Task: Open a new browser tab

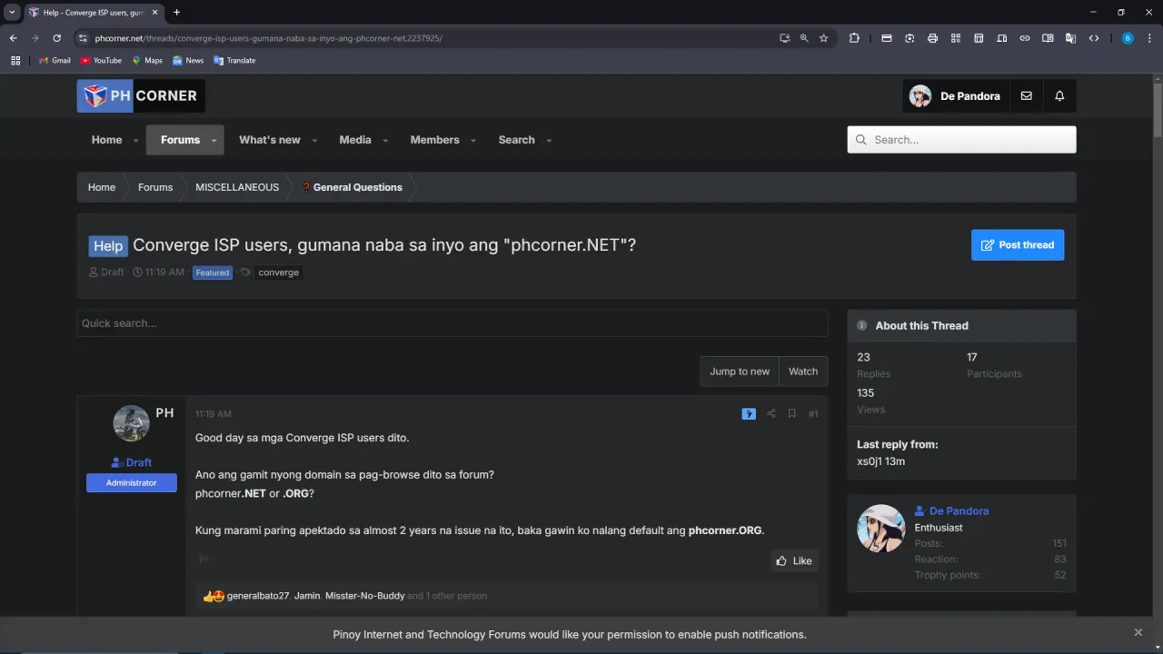Action: point(176,12)
